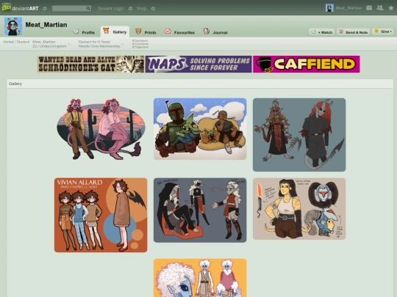This screenshot has width=397, height=297.
Task: Open the Give dropdown button
Action: pyautogui.click(x=383, y=32)
